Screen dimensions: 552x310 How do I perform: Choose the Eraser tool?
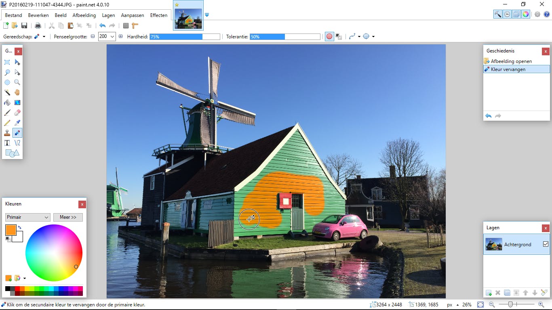pos(17,113)
